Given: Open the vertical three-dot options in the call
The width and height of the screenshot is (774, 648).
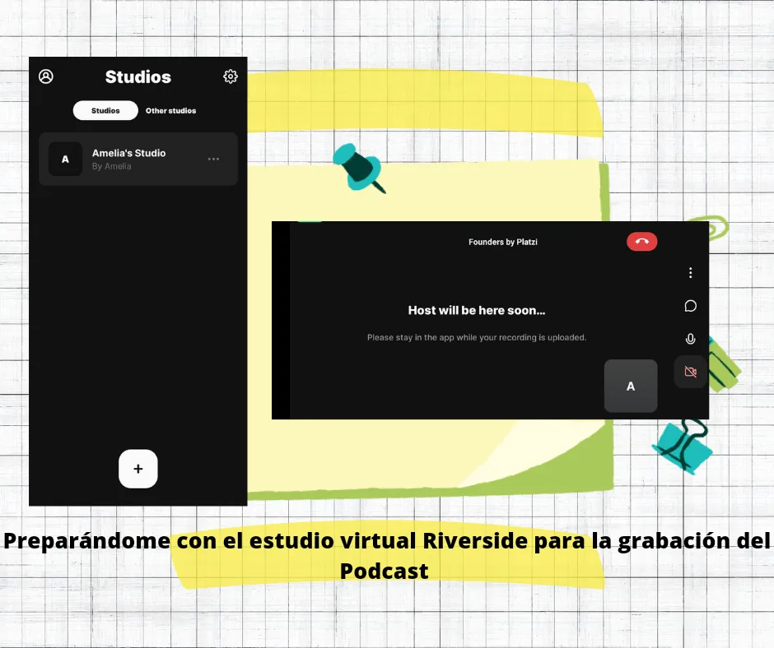Looking at the screenshot, I should coord(691,273).
